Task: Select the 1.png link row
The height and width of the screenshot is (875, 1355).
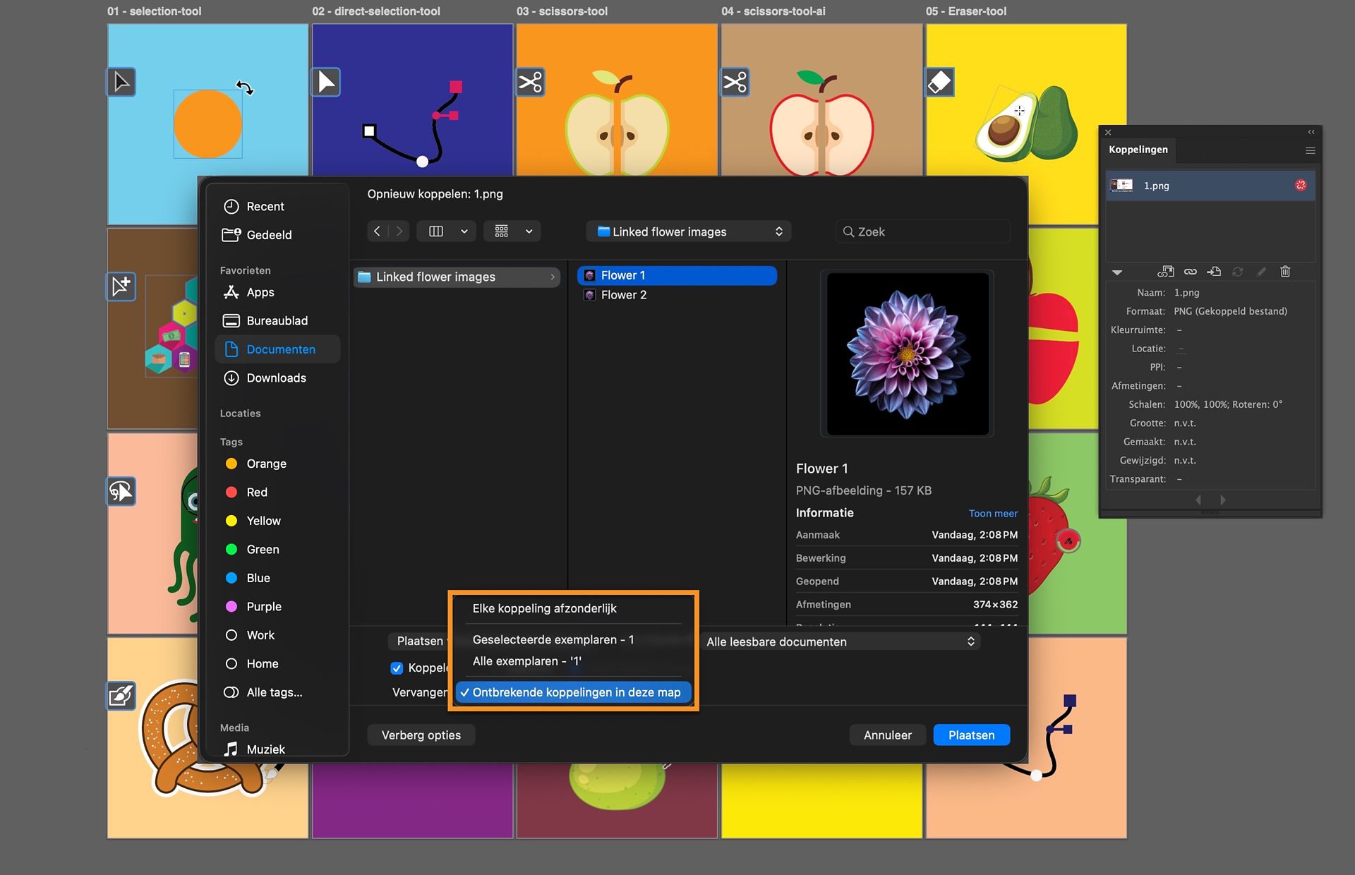Action: (1210, 186)
